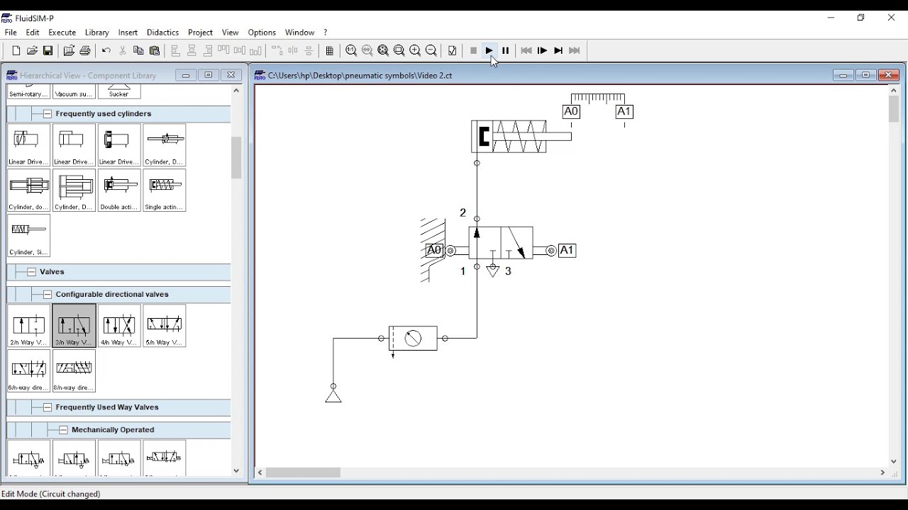908x510 pixels.
Task: Stop the simulation
Action: coord(474,50)
